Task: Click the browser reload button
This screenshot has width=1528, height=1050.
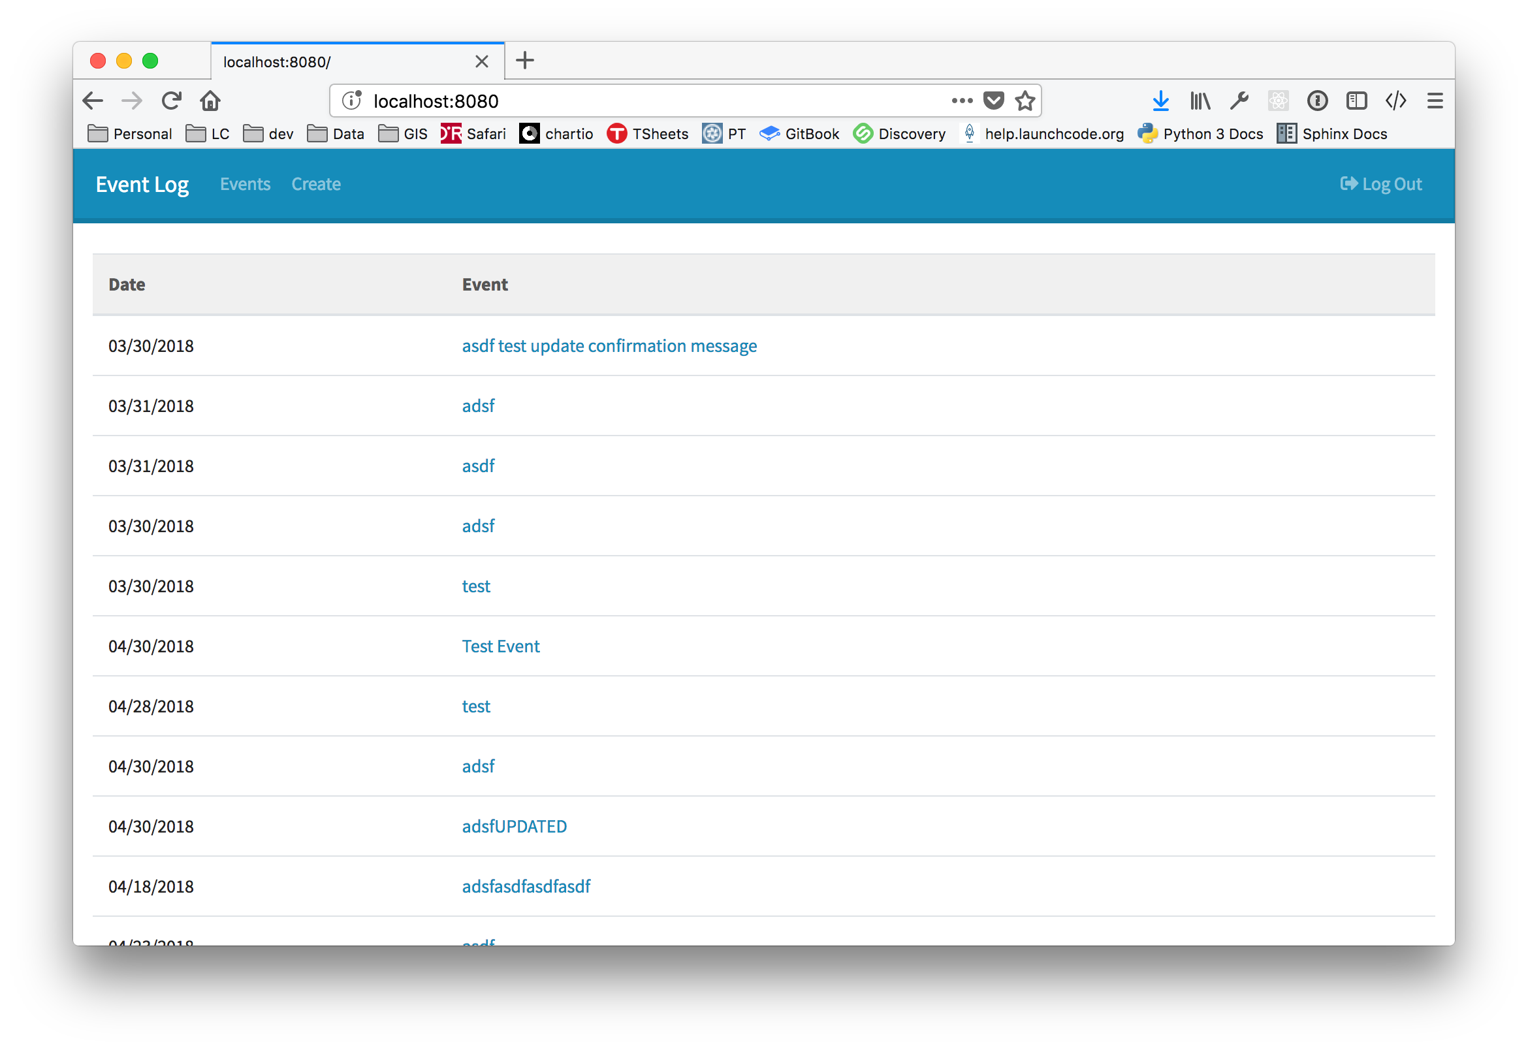Action: click(x=172, y=101)
